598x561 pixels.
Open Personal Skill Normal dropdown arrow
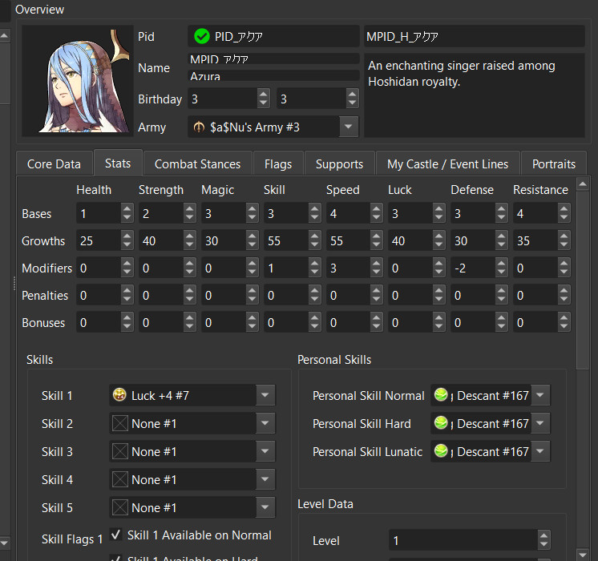540,395
